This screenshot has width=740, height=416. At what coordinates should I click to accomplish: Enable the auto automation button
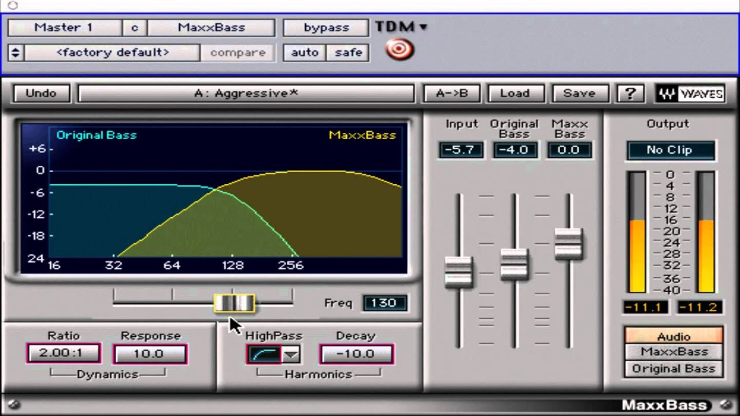[x=305, y=53]
